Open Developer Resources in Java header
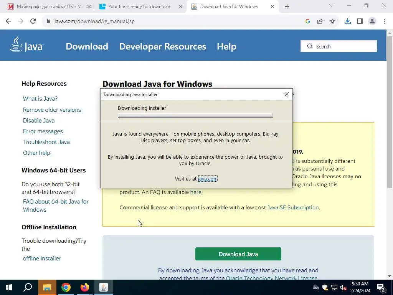Viewport: 393px width, 295px height. (162, 46)
